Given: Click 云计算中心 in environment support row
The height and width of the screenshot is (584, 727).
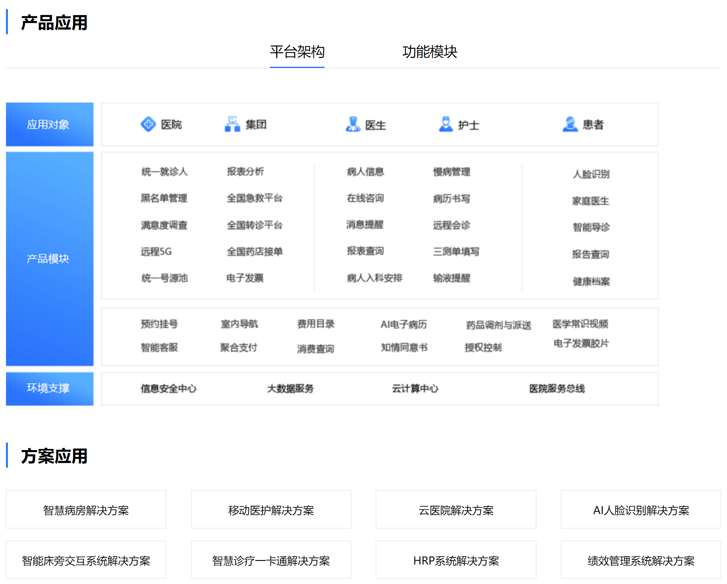Looking at the screenshot, I should click(x=415, y=389).
